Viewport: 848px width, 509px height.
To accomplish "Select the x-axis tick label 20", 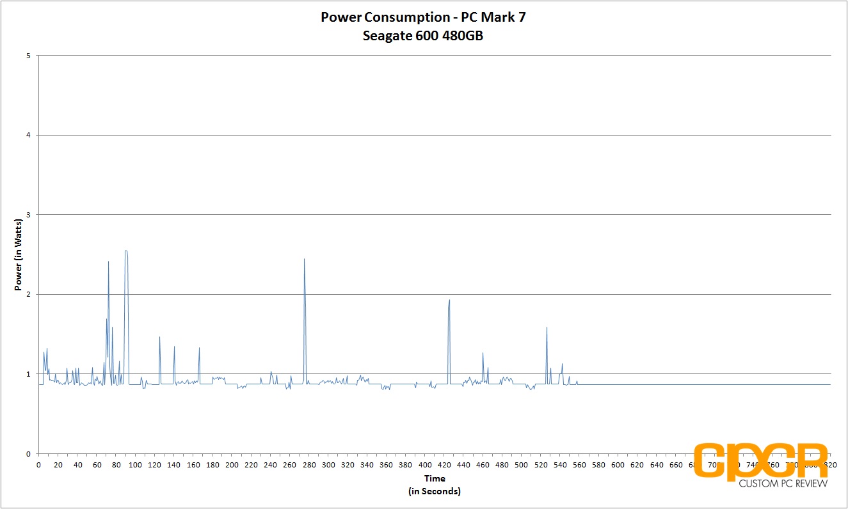I will 58,464.
